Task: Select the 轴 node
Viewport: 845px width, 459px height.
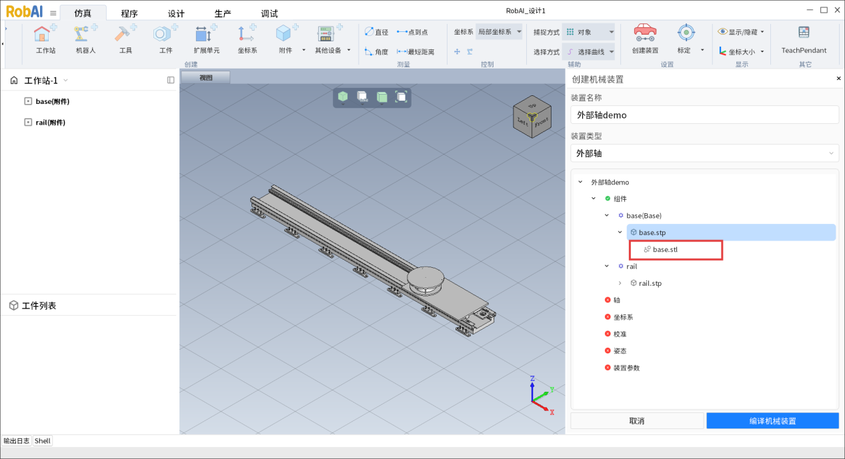Action: [617, 300]
